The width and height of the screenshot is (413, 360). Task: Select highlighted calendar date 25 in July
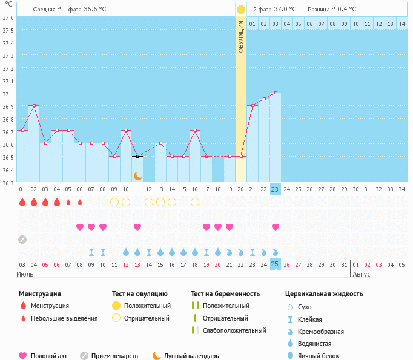276,264
